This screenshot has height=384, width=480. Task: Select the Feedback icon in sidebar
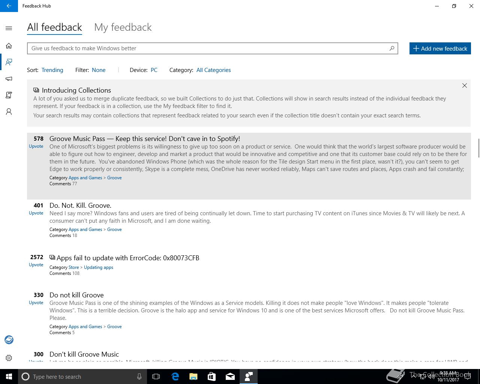click(9, 62)
